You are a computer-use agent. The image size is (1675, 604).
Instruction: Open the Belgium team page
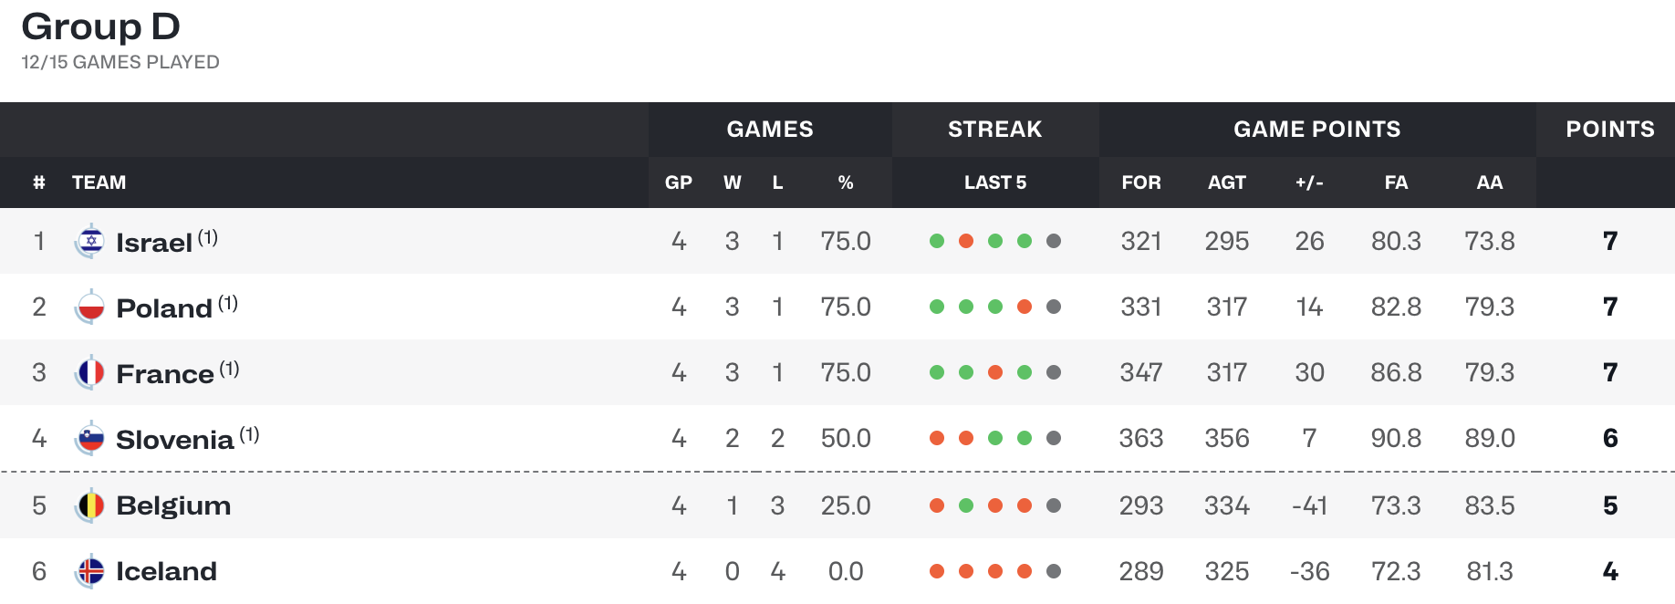(173, 505)
